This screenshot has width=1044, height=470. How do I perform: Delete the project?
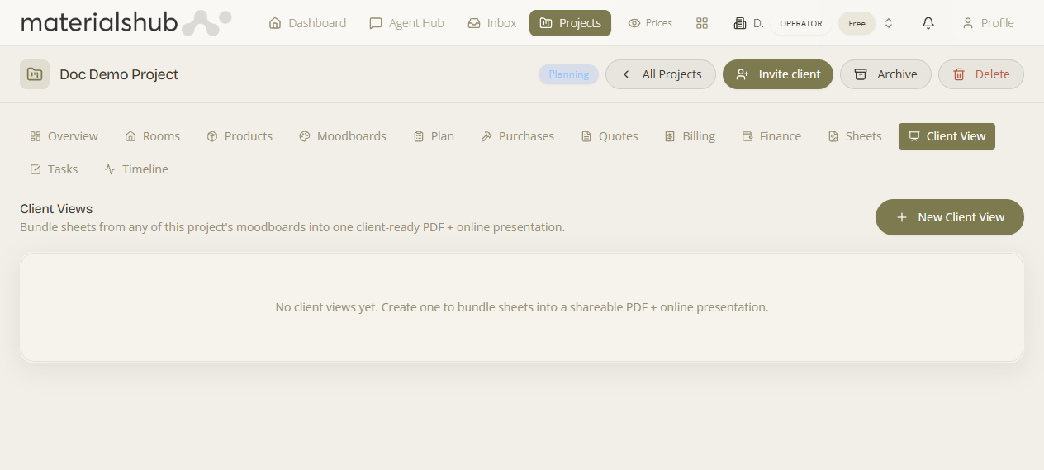click(x=981, y=74)
